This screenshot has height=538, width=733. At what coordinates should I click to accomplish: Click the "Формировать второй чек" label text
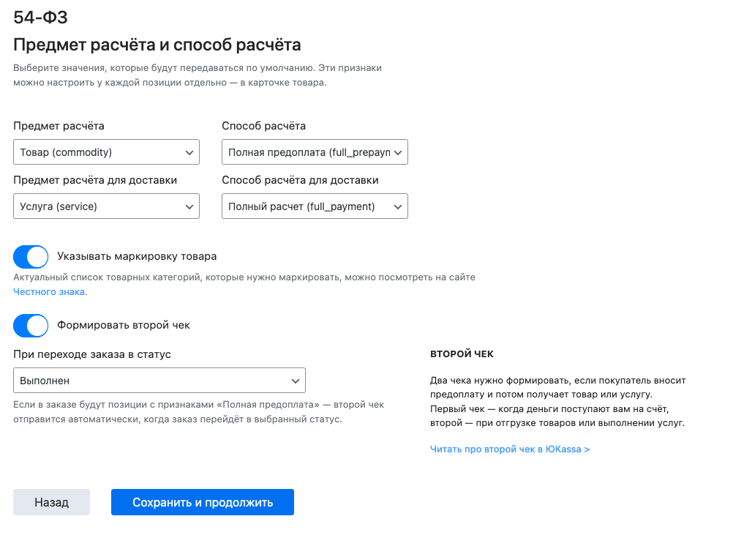(124, 326)
